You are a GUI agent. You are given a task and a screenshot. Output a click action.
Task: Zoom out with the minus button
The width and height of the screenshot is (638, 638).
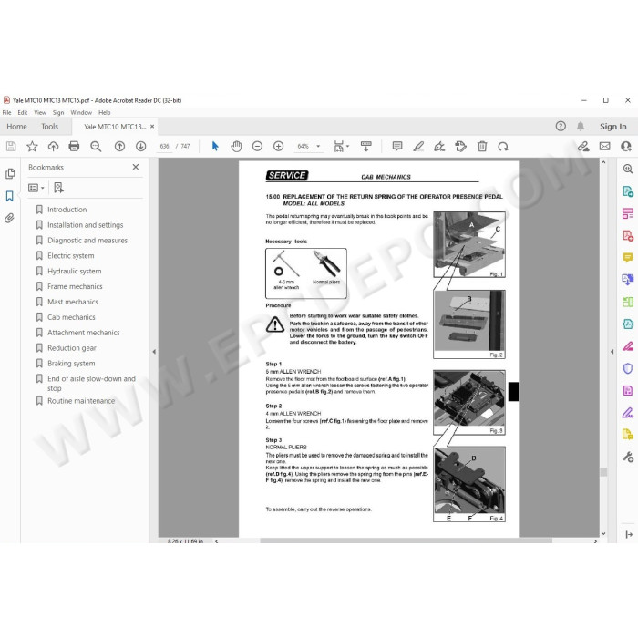tap(257, 146)
